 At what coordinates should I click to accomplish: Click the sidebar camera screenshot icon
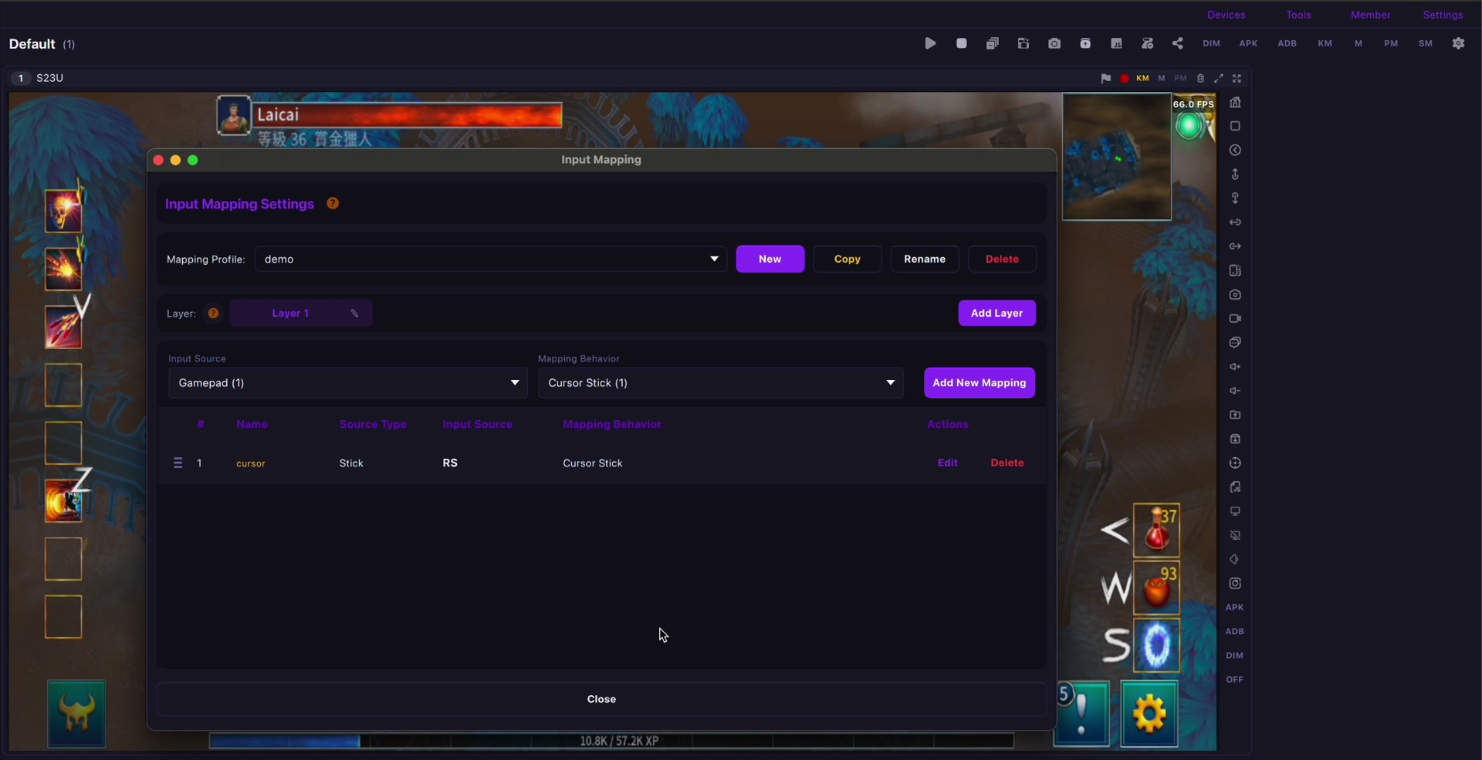click(1235, 295)
